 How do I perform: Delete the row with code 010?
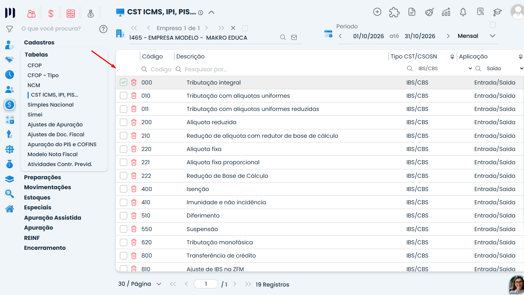point(134,96)
